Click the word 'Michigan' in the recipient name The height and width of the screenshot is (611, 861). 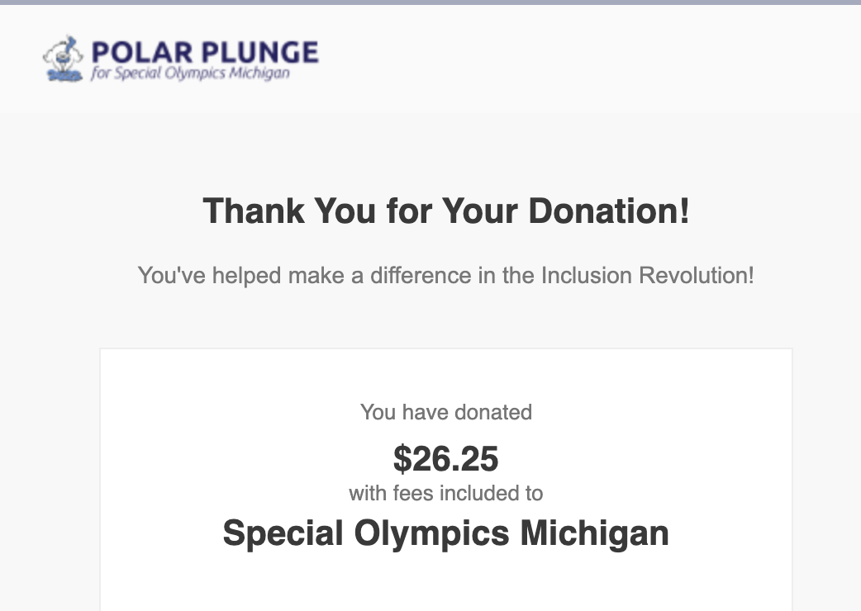pos(594,533)
